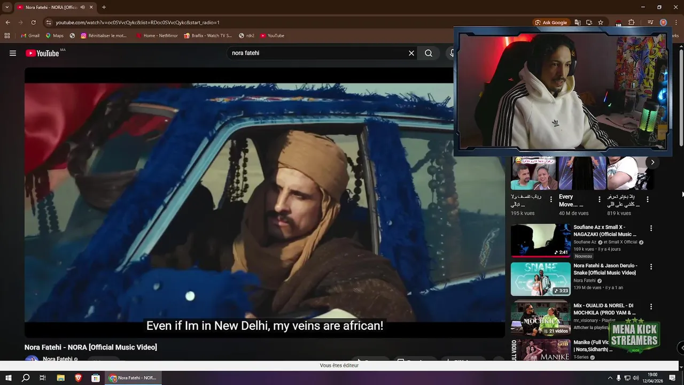
Task: Open the Home - NetMirror bookmark
Action: [157, 36]
